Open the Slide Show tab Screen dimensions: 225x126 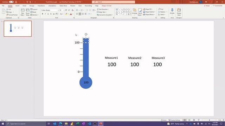tap(63, 6)
